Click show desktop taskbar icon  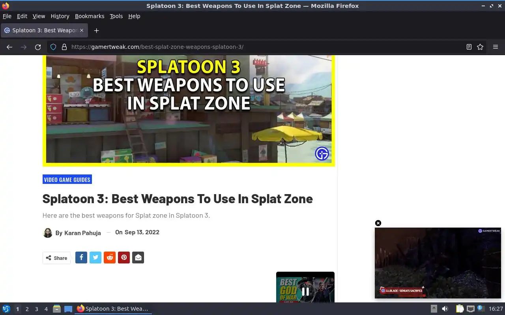[x=68, y=309]
